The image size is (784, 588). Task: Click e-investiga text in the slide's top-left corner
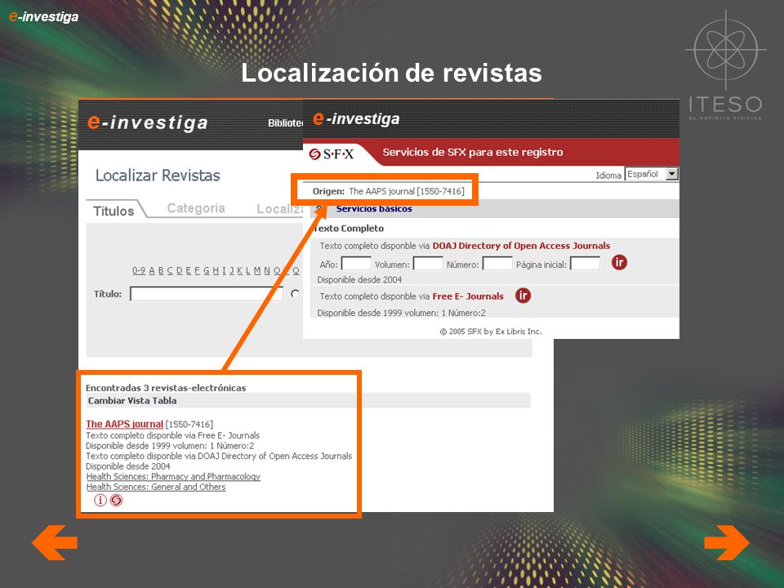(x=43, y=16)
